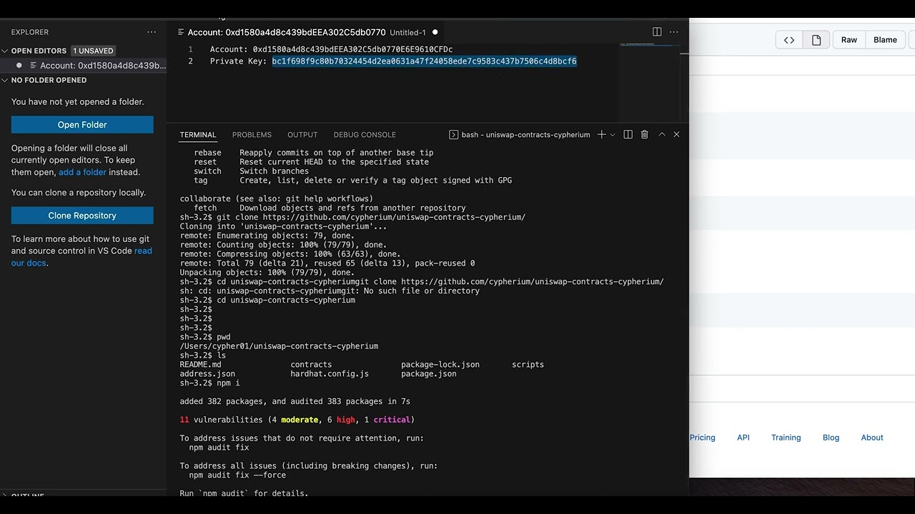The image size is (915, 514).
Task: Click 'npm audit fix --force' terminal line
Action: tap(237, 475)
